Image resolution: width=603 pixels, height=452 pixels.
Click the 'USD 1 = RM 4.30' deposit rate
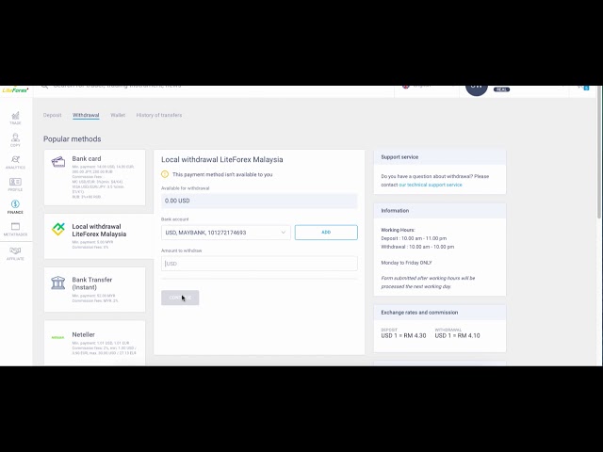[x=403, y=335]
